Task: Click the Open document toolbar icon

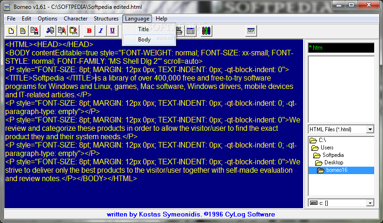Action: 23,31
